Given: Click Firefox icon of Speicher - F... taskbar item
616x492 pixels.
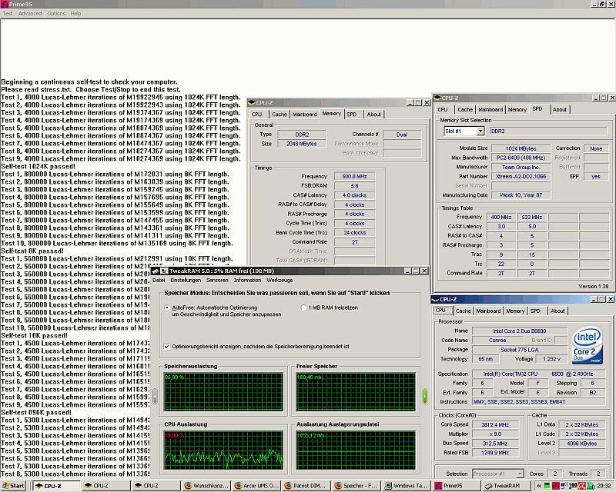Looking at the screenshot, I should [x=338, y=486].
